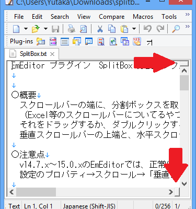
Task: Click the Text configuration in status bar
Action: coord(14,206)
